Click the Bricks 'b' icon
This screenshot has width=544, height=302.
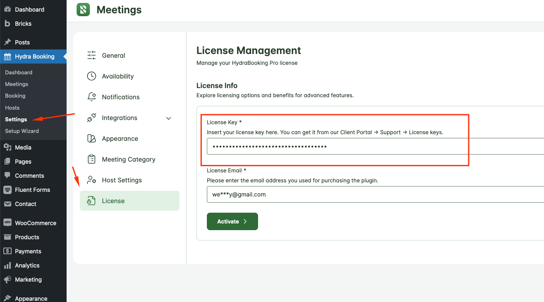(x=7, y=24)
